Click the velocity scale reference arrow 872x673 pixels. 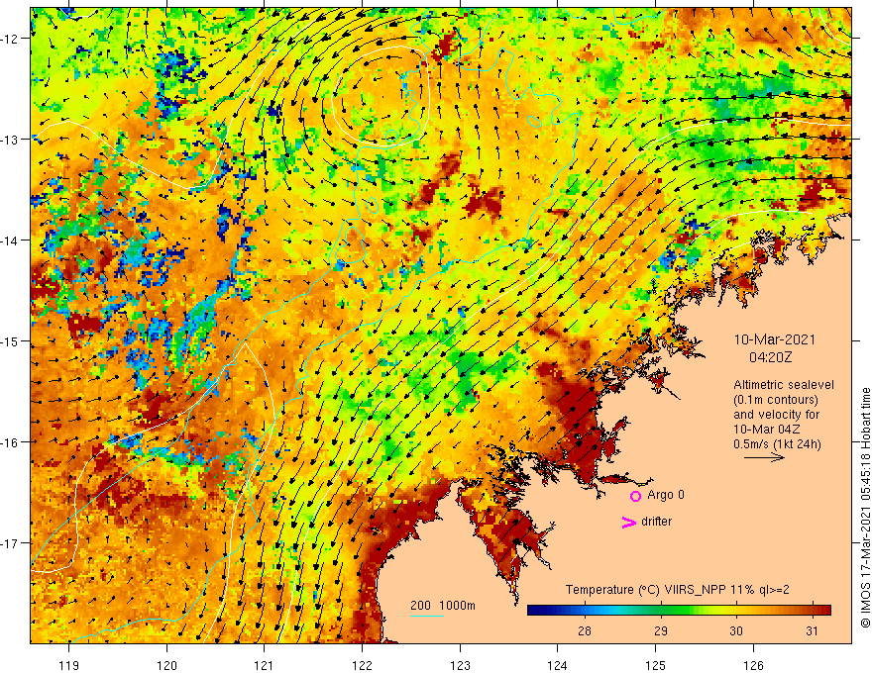coord(765,457)
